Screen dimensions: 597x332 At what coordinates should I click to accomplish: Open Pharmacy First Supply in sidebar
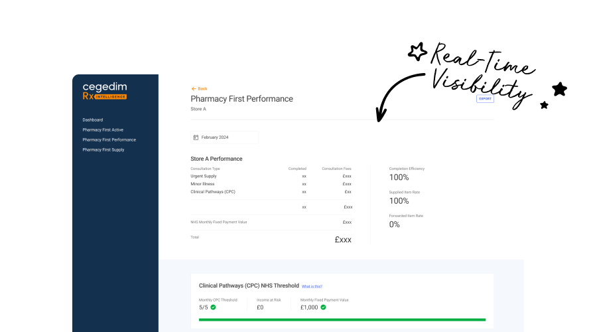(103, 150)
